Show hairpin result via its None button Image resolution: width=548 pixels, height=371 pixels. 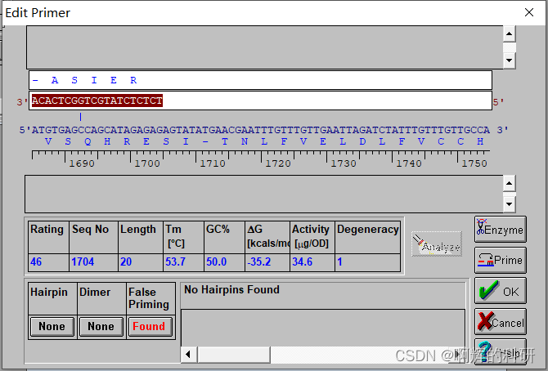coord(52,327)
